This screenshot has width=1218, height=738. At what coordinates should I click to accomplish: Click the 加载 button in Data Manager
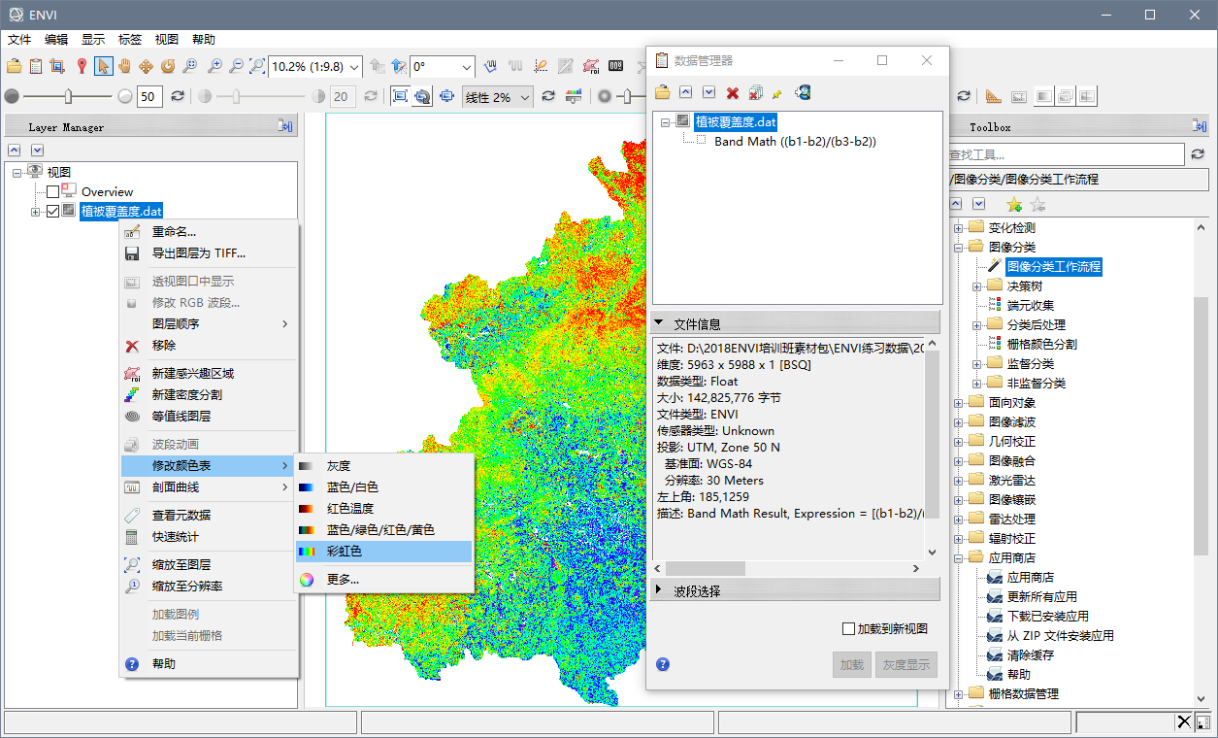[851, 665]
